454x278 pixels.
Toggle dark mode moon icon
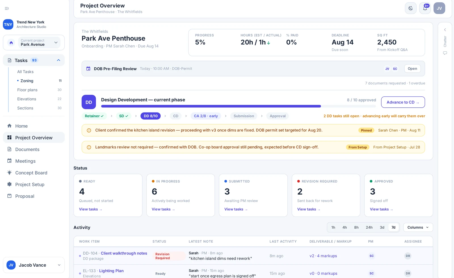[x=411, y=8]
